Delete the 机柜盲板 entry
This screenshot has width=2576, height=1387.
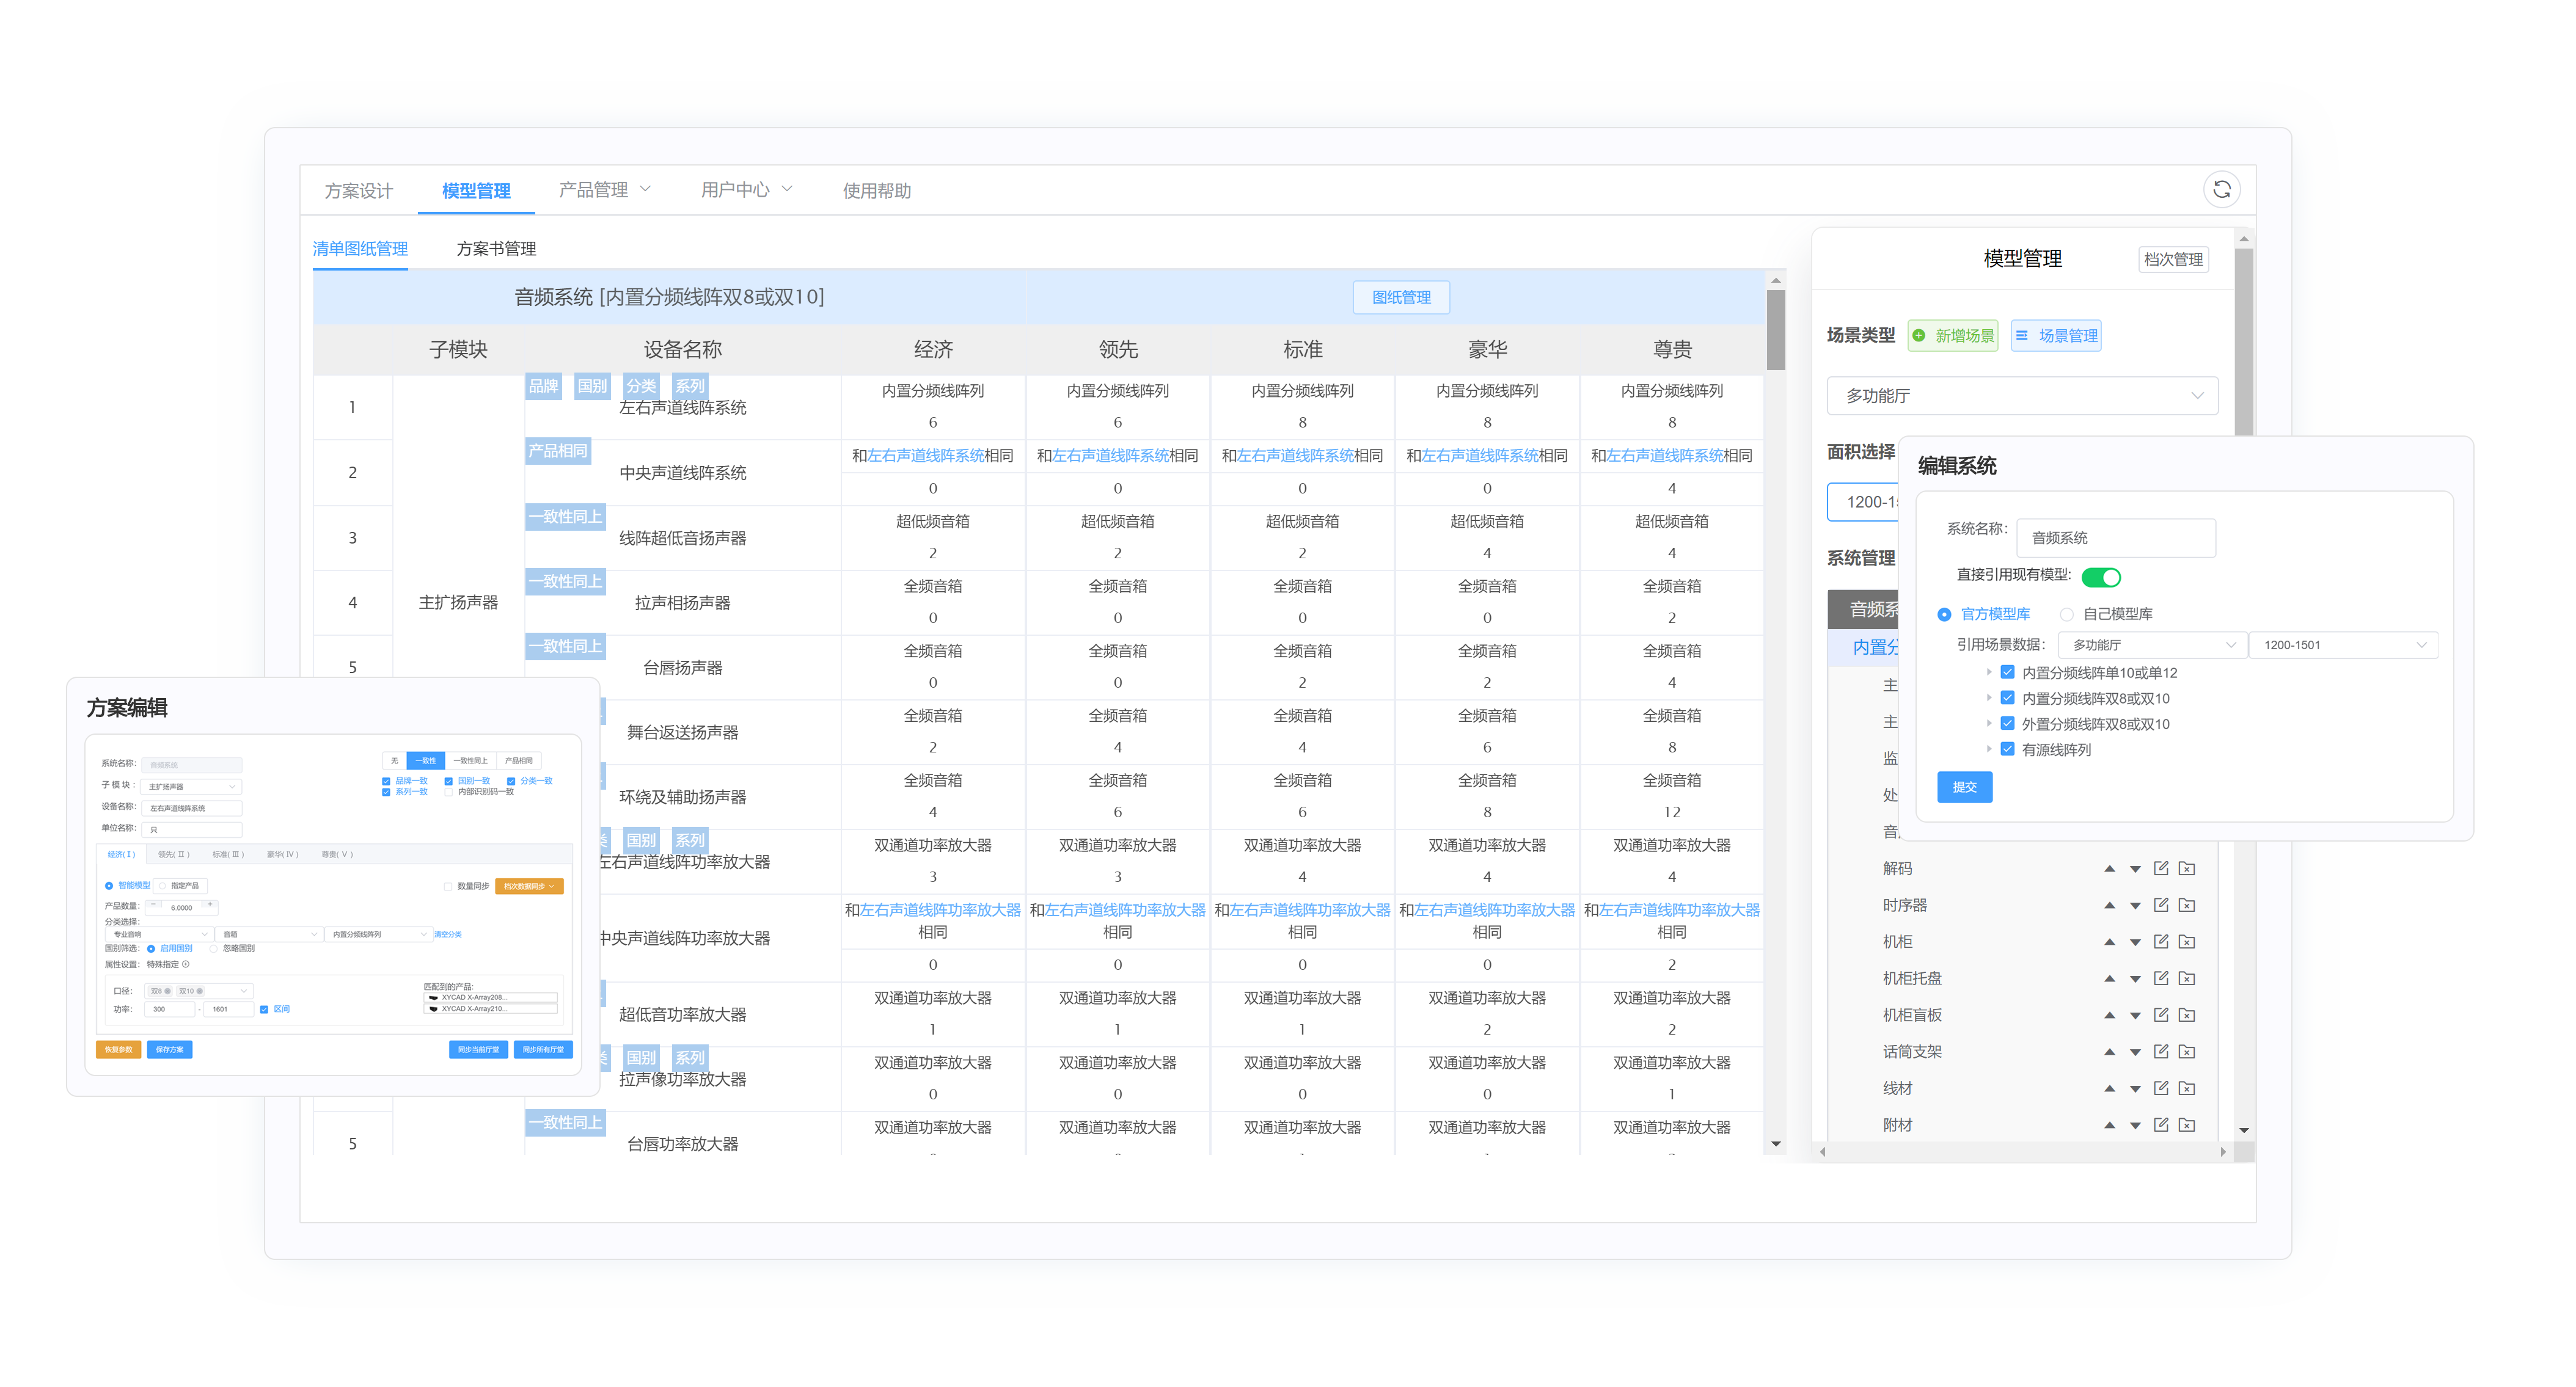[x=2187, y=1015]
